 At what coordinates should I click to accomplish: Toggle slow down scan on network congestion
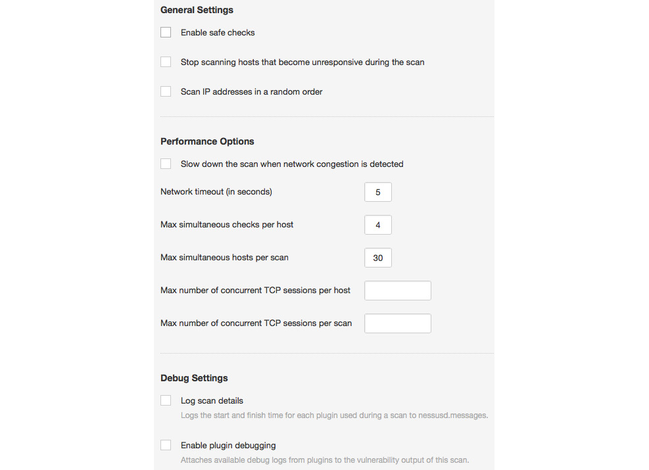166,164
